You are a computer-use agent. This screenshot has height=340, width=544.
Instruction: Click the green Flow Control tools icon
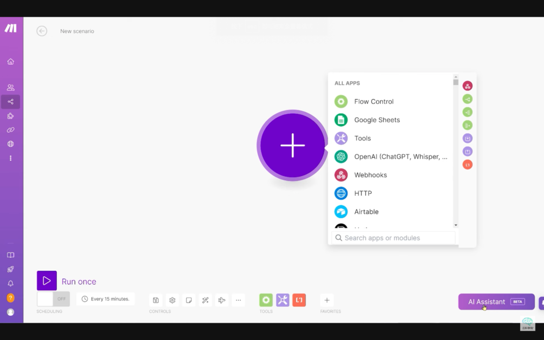tap(266, 300)
